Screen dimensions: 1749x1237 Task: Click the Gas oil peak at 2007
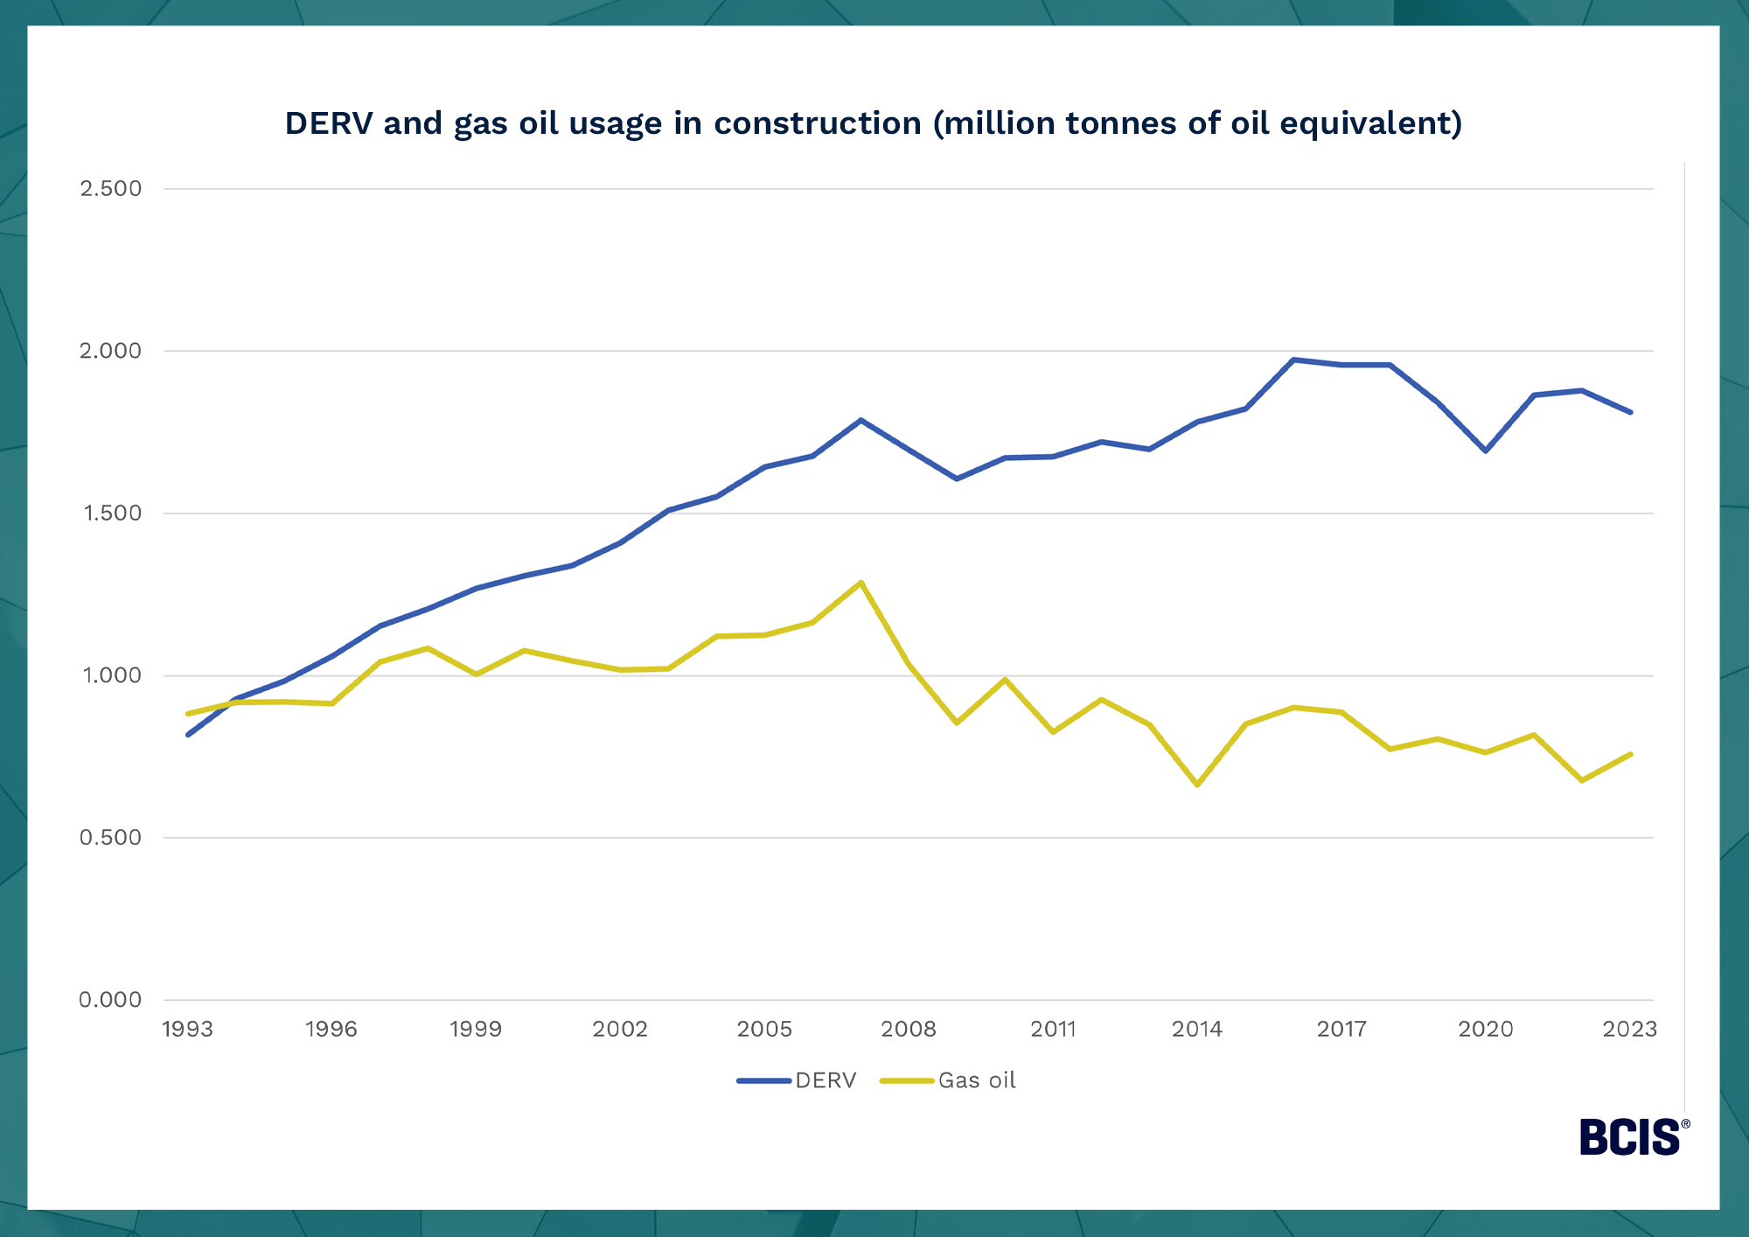pos(861,583)
